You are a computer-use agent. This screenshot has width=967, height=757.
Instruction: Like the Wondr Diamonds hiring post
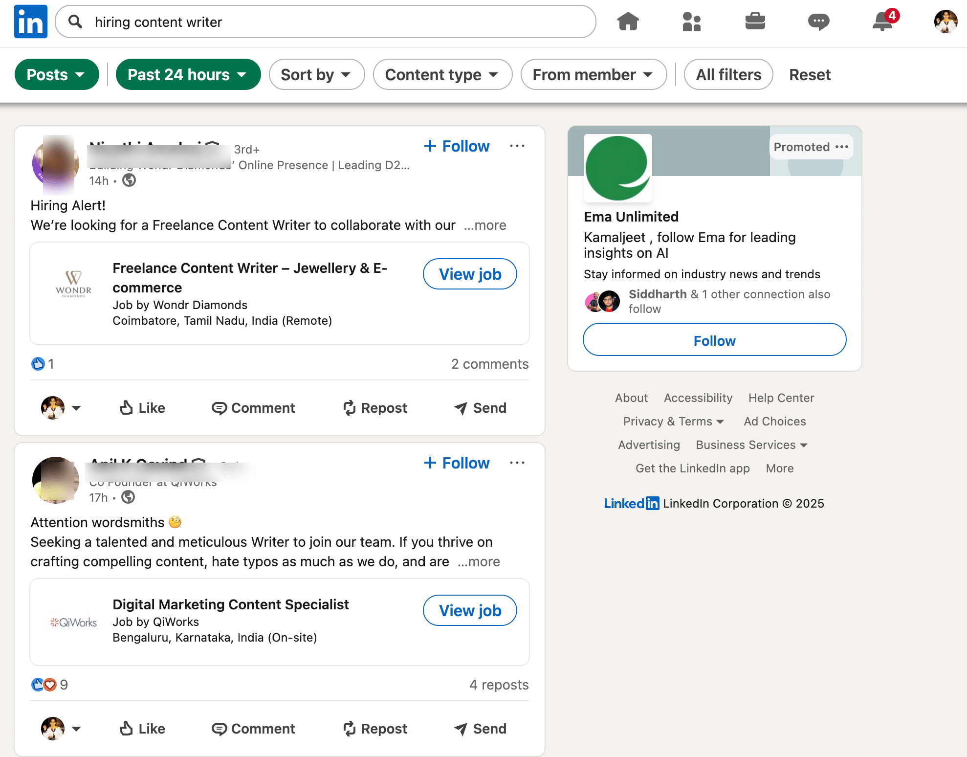(141, 408)
